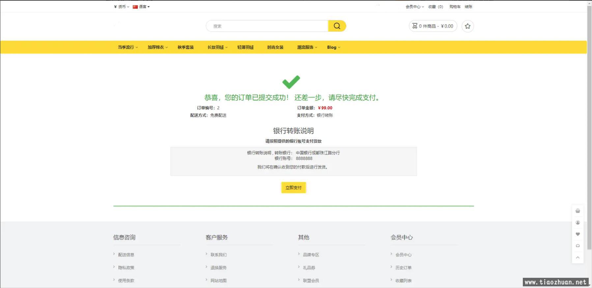
Task: Open footer 配送信息 link
Action: [126, 255]
